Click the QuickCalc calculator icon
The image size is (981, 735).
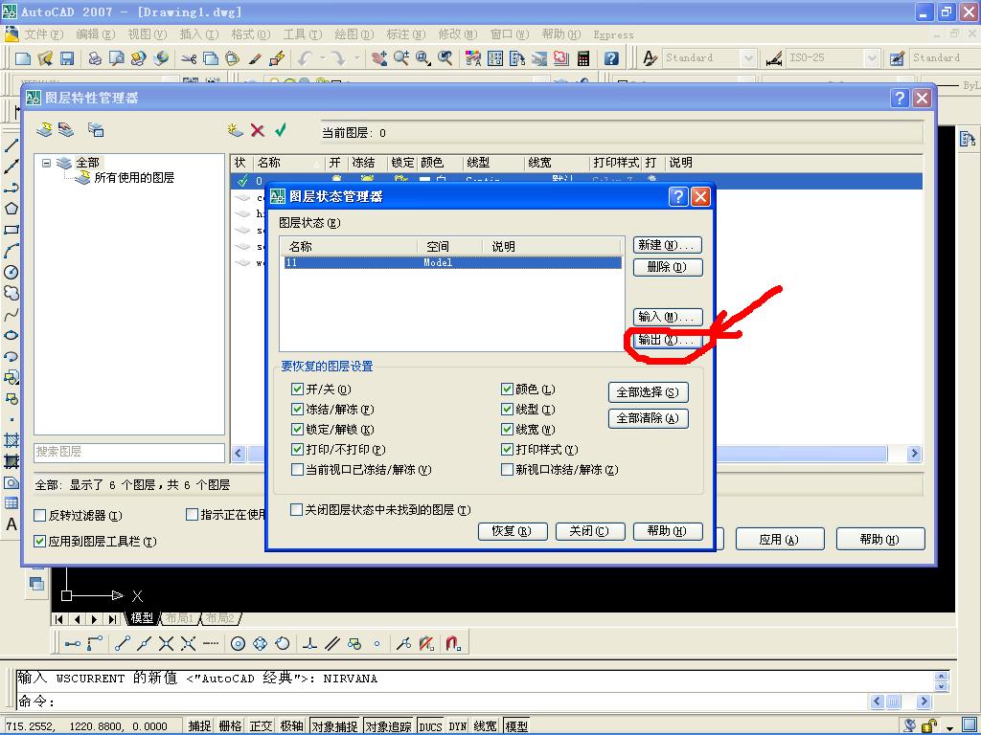click(583, 58)
